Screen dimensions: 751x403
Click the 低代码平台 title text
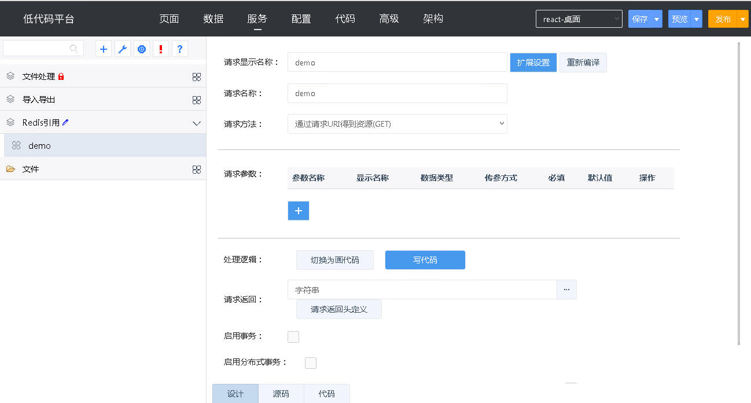pos(49,19)
